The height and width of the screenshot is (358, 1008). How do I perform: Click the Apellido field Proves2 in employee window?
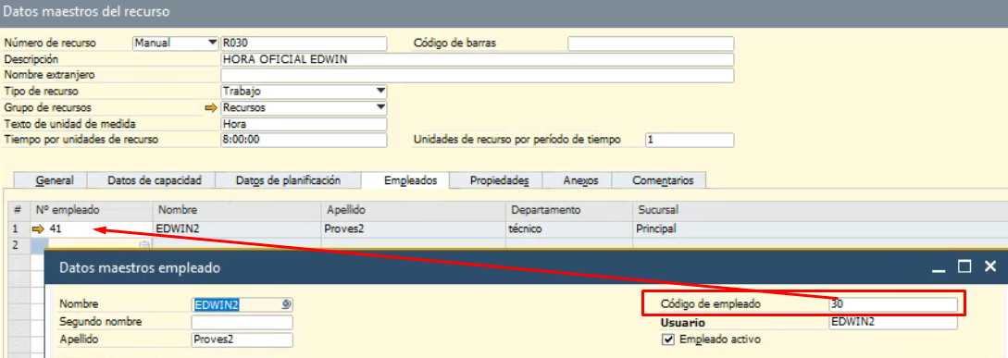click(242, 340)
